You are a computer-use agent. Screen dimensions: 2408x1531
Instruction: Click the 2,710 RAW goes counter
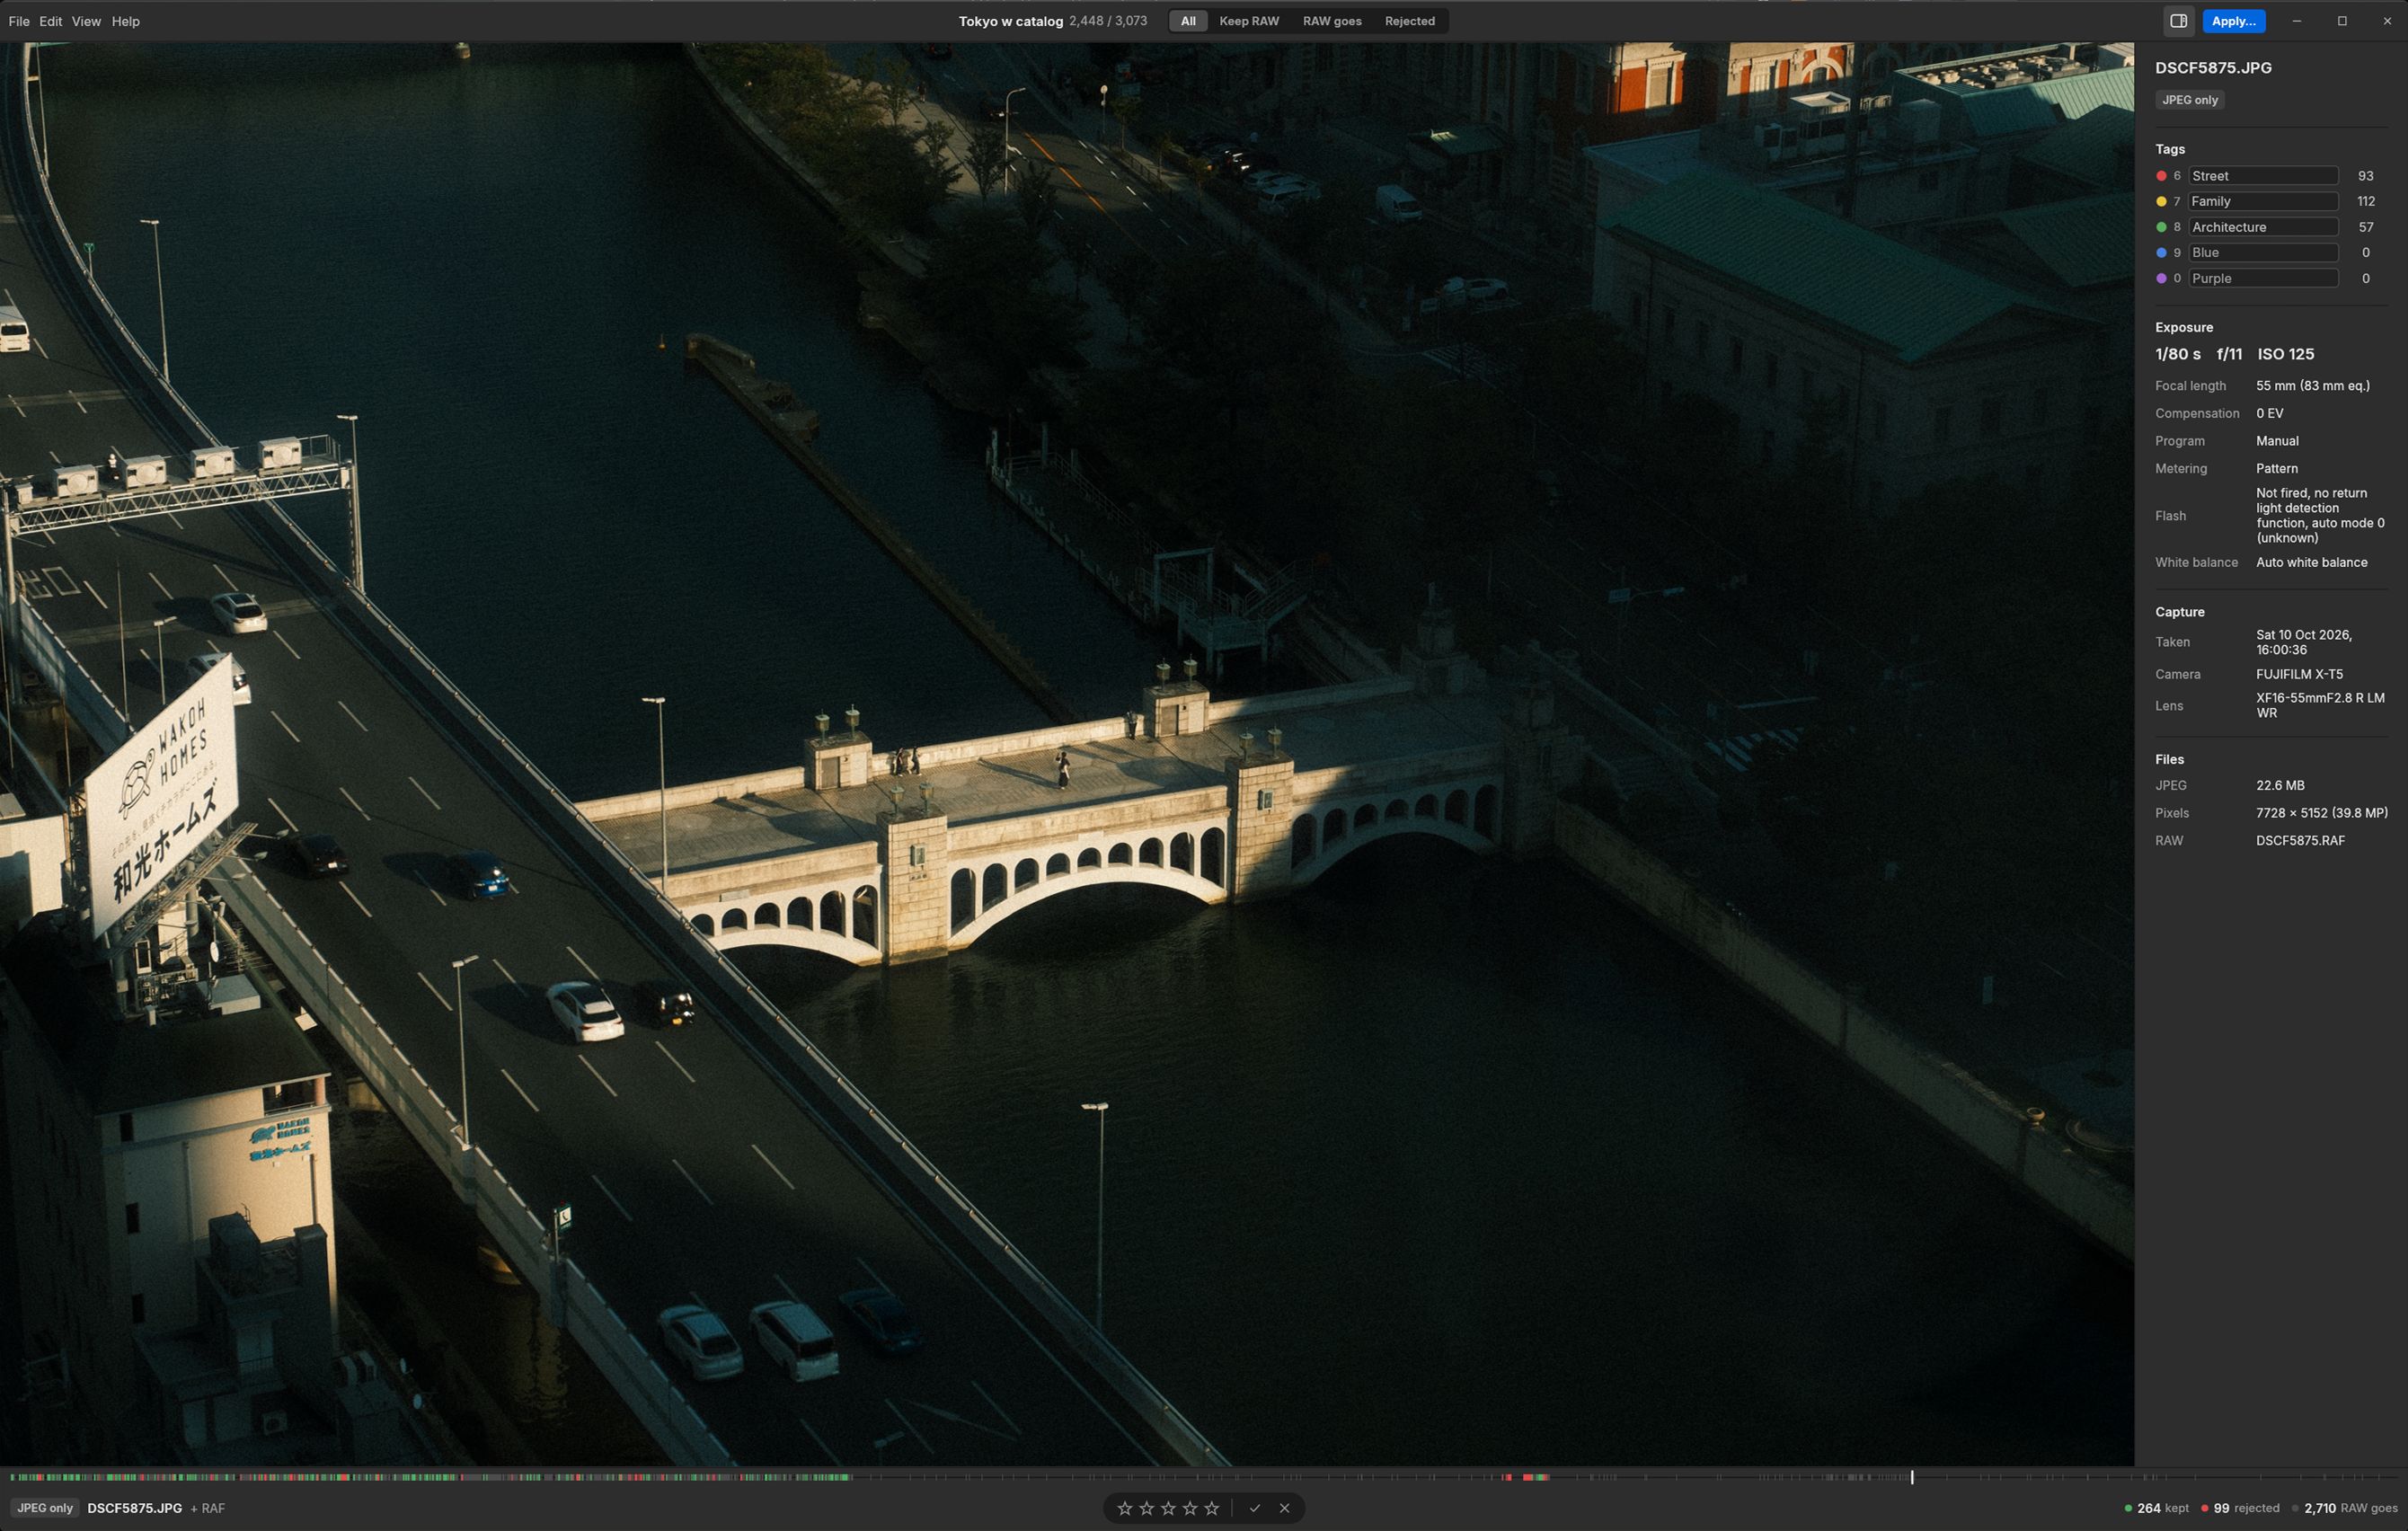click(2345, 1508)
